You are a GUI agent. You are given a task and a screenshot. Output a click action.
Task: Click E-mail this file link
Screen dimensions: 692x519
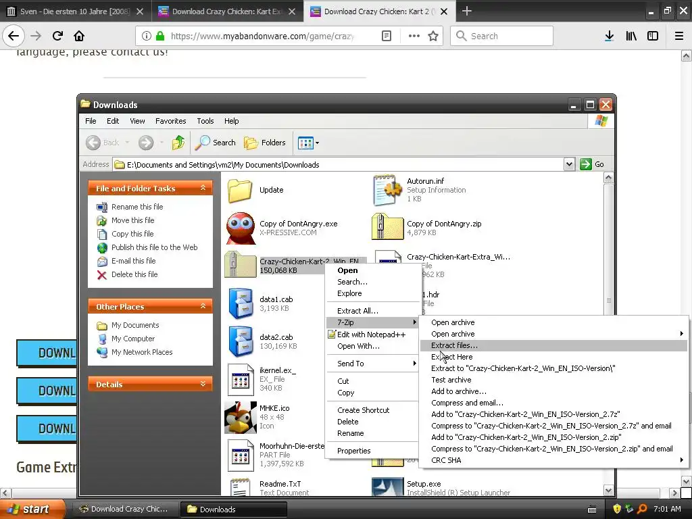(133, 261)
